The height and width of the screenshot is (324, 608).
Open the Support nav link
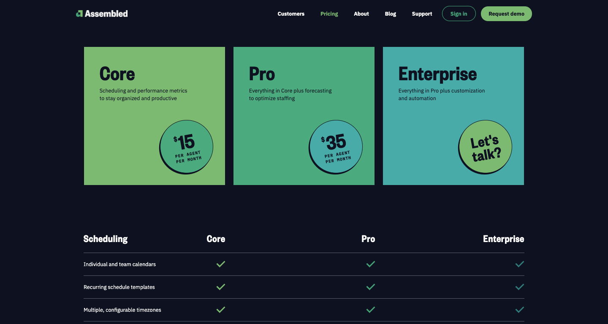422,14
